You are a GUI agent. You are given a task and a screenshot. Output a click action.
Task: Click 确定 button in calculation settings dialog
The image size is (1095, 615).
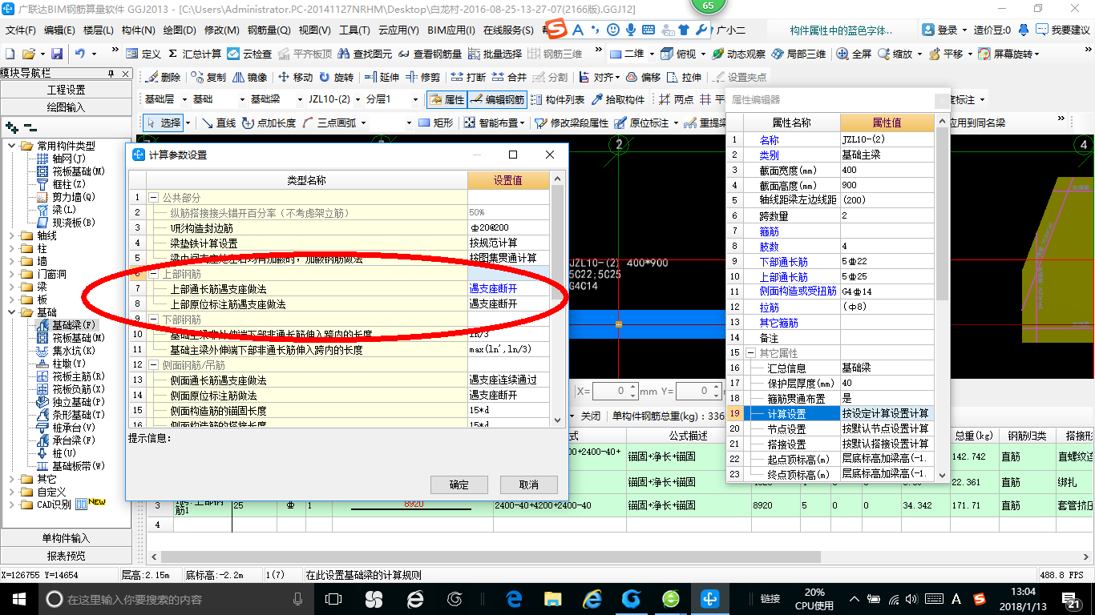tap(459, 484)
